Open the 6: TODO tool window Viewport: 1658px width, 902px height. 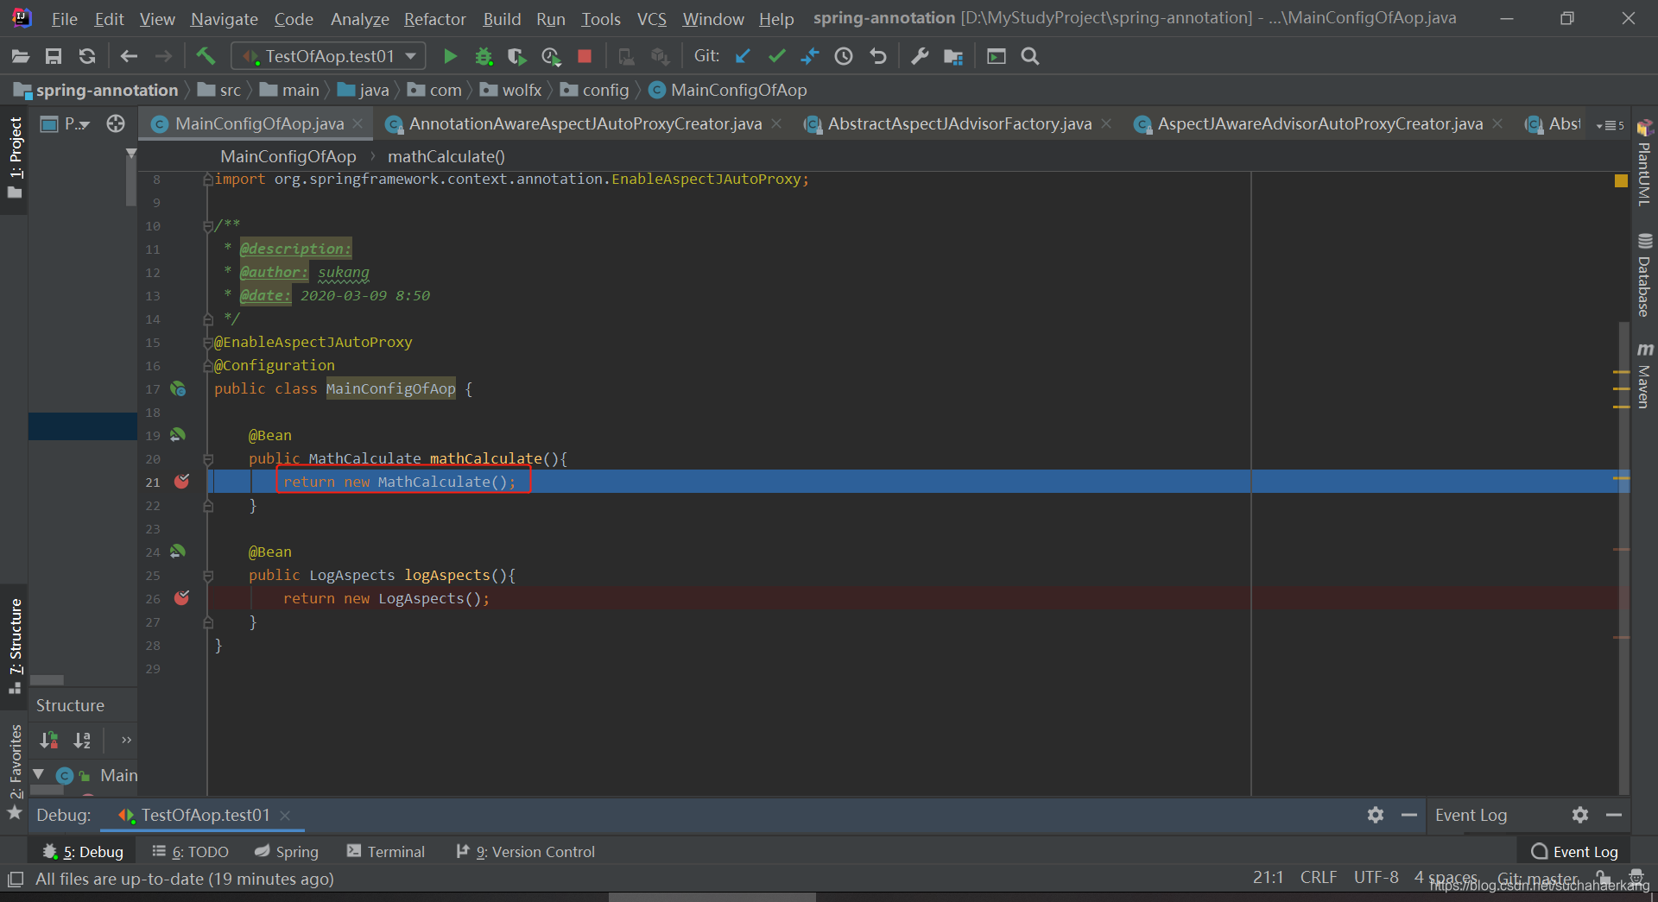(190, 852)
